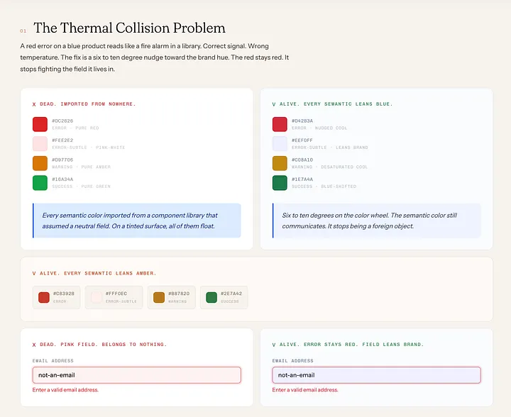
Task: Select the #2E7A42 success chip
Action: coord(224,297)
